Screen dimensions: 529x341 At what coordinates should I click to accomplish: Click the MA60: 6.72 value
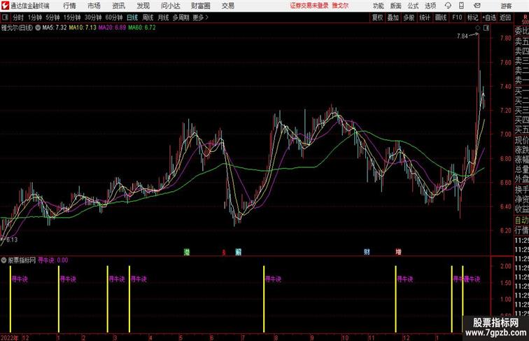point(142,28)
